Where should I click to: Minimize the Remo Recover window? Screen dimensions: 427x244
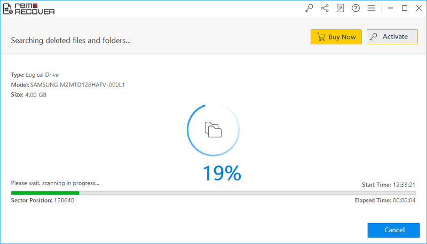(x=390, y=8)
